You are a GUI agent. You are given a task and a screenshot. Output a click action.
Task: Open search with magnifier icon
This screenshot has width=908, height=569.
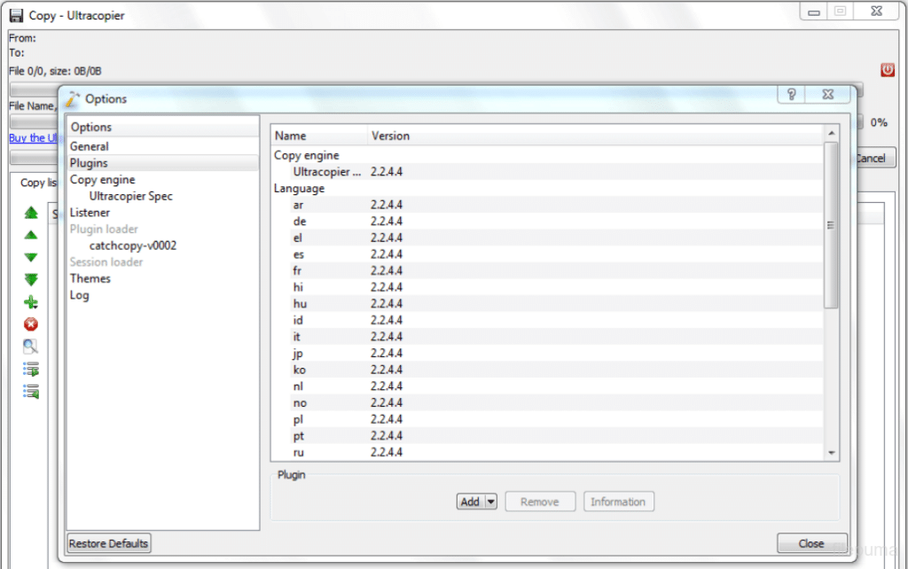coord(31,347)
